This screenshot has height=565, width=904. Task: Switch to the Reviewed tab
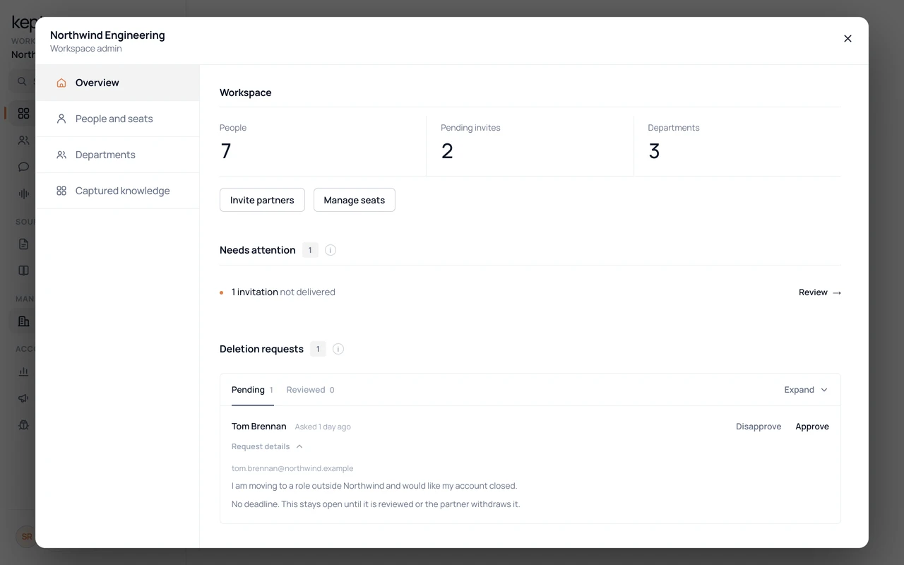tap(310, 390)
